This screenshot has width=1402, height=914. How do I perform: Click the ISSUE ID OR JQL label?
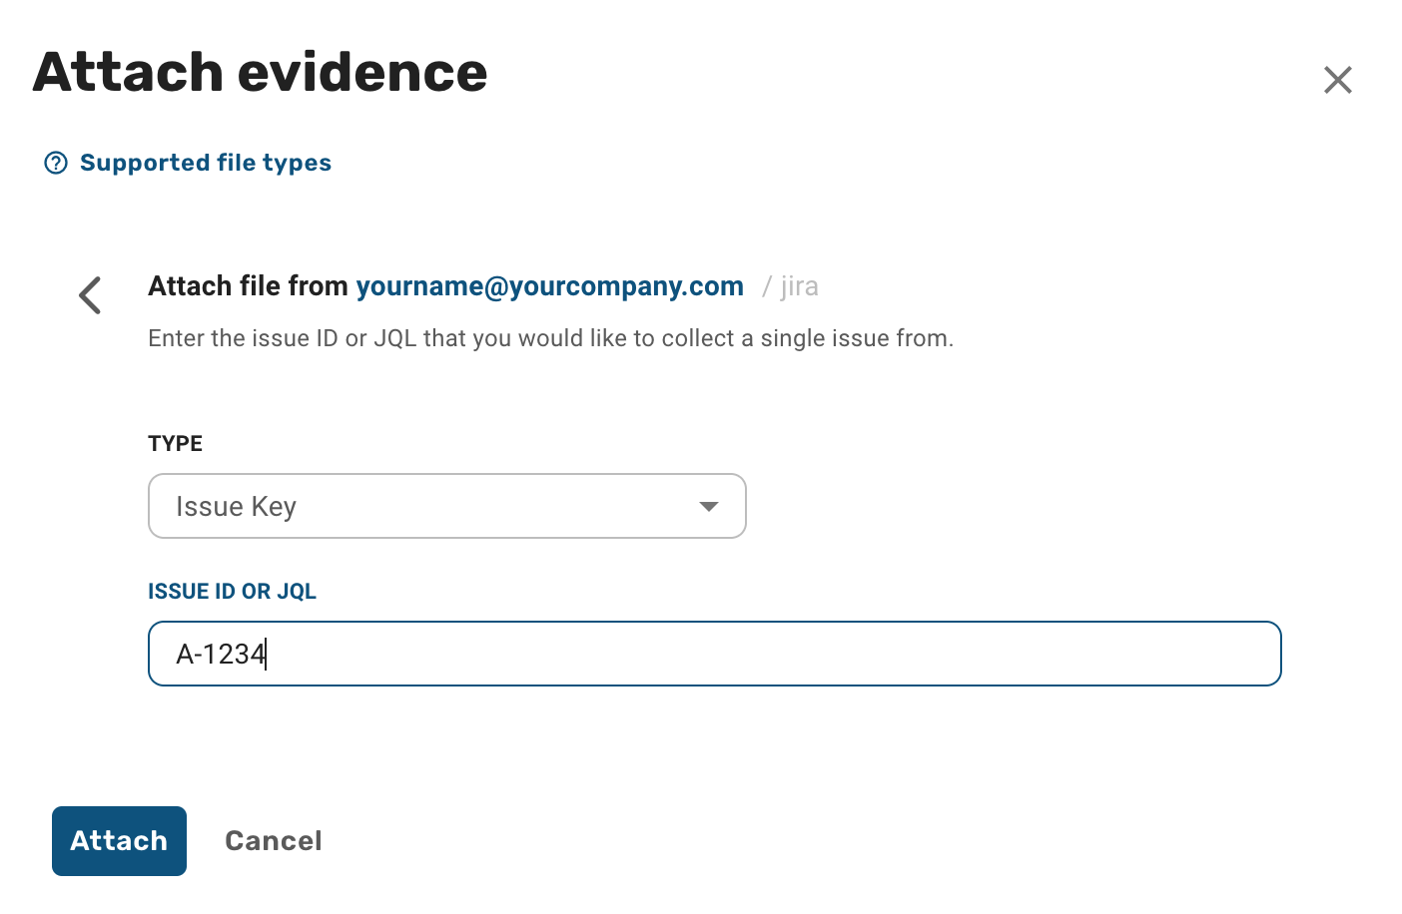coord(232,592)
